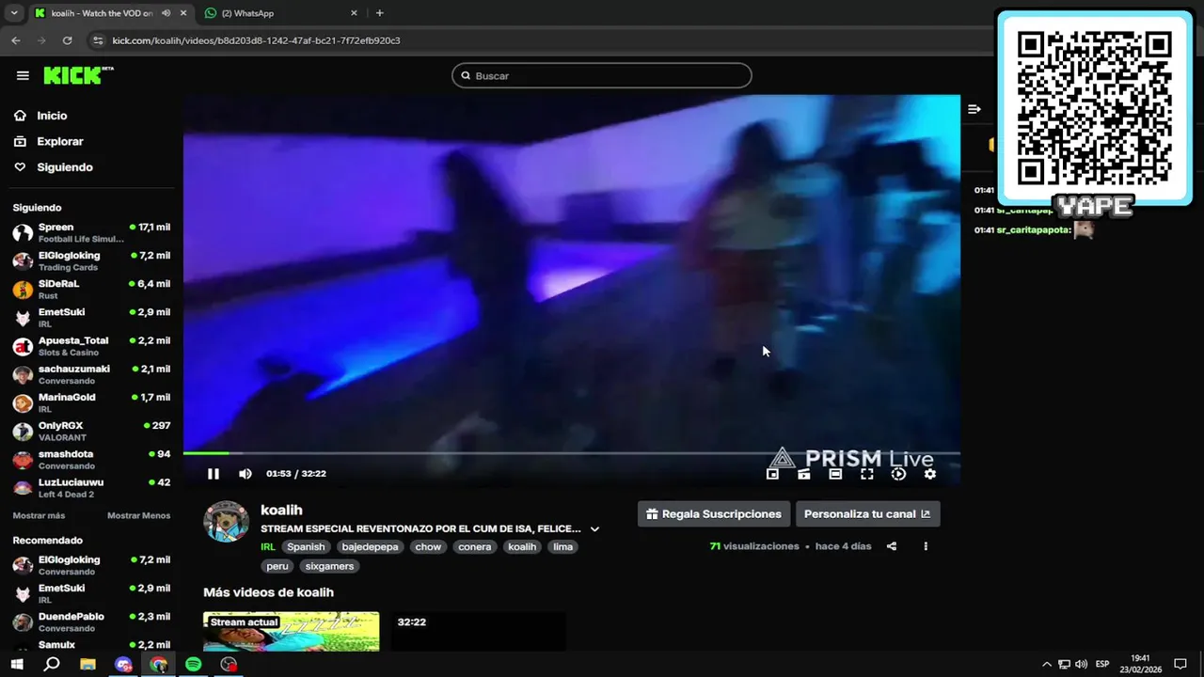Open EmetSuki in Recomendado list
The width and height of the screenshot is (1204, 677).
pyautogui.click(x=91, y=593)
